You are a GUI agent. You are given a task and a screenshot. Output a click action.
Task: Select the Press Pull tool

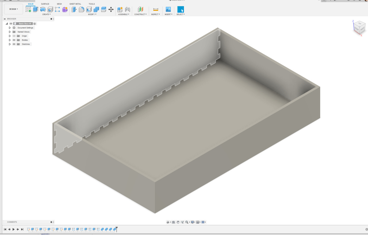74,10
